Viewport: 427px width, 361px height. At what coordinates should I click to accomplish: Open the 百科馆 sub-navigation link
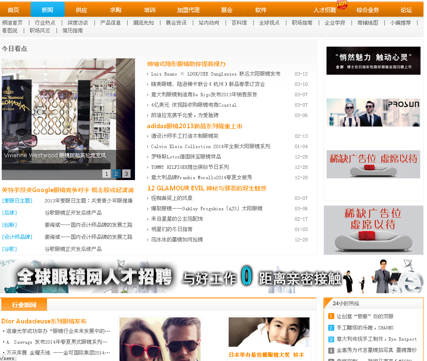point(239,22)
